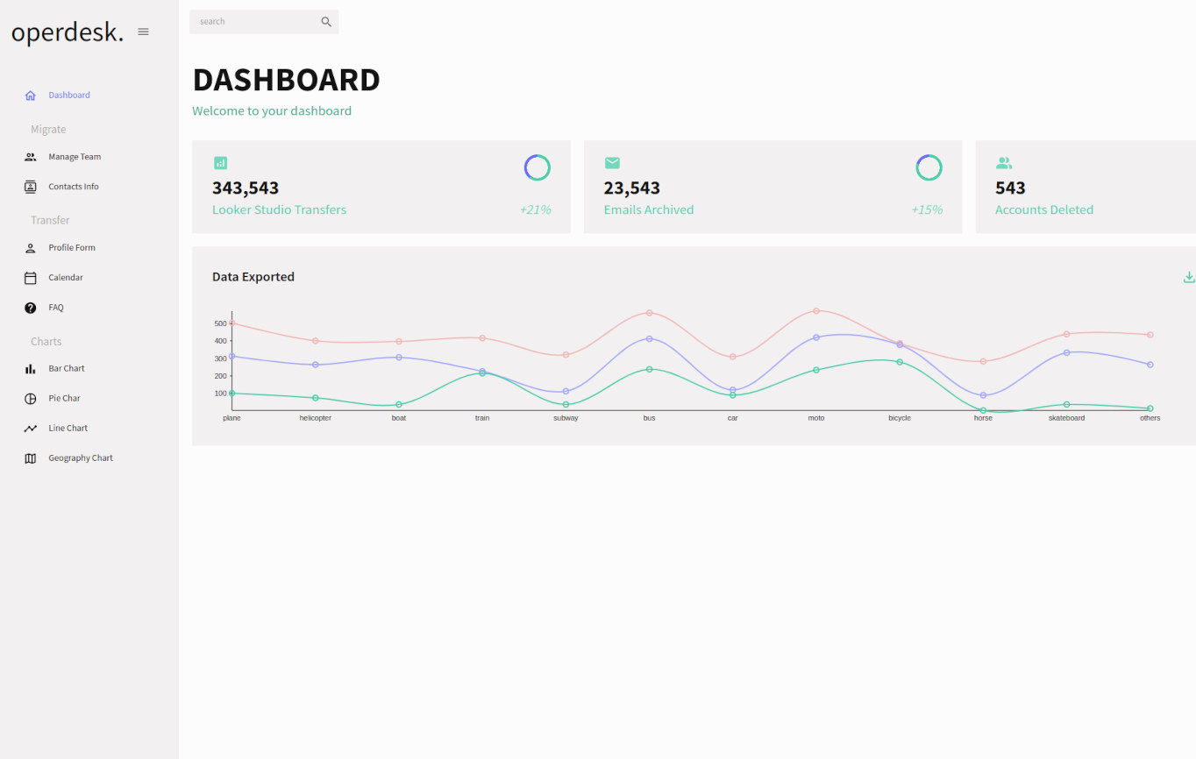Viewport: 1196px width, 759px height.
Task: Click the bicycle axis label
Action: pos(900,418)
